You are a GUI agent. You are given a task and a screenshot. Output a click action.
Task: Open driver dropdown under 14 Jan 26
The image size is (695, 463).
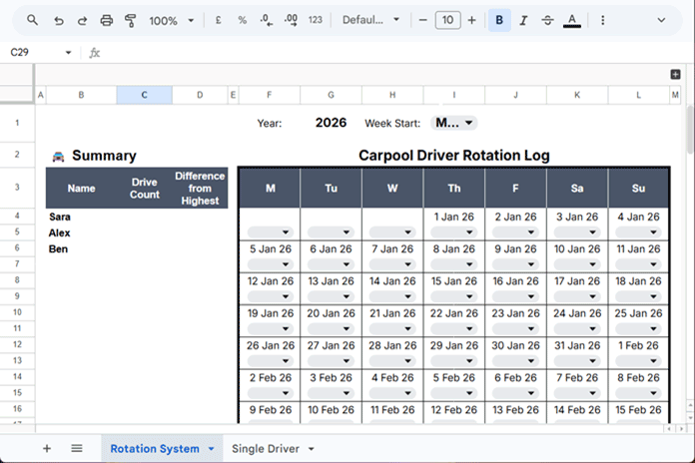pyautogui.click(x=392, y=296)
